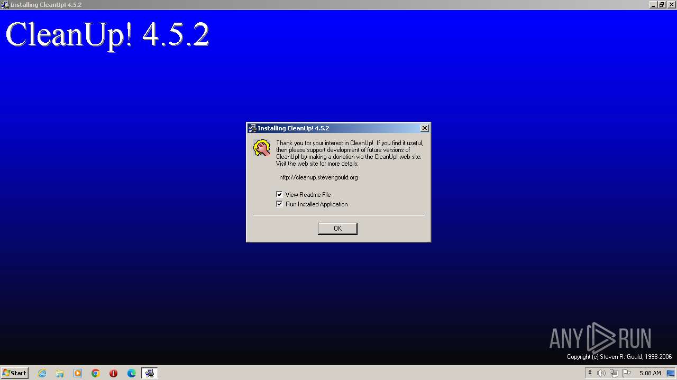677x380 pixels.
Task: Click the installer icon in the dialog title bar
Action: (252, 128)
